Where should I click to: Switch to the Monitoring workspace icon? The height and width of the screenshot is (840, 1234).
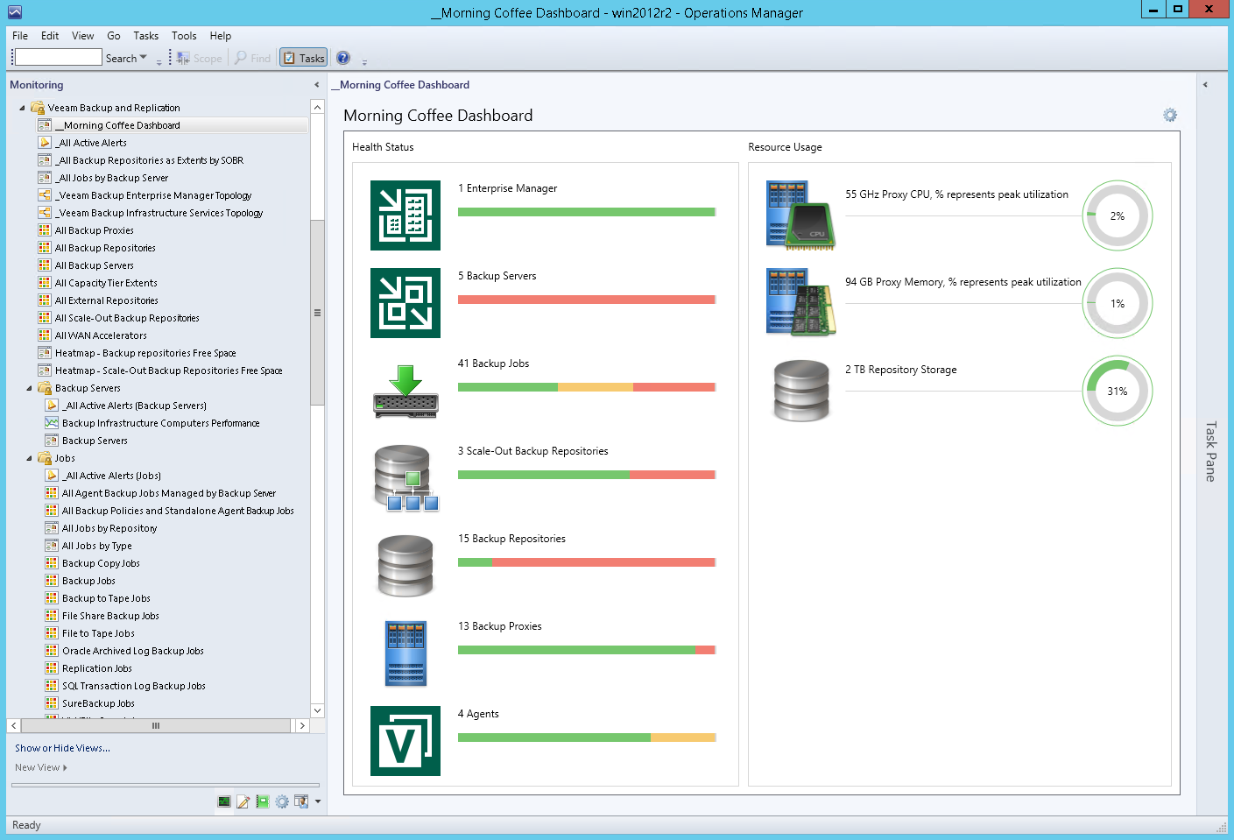point(224,801)
